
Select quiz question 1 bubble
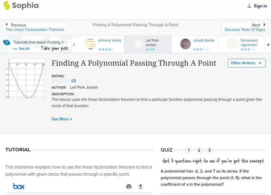(189, 150)
